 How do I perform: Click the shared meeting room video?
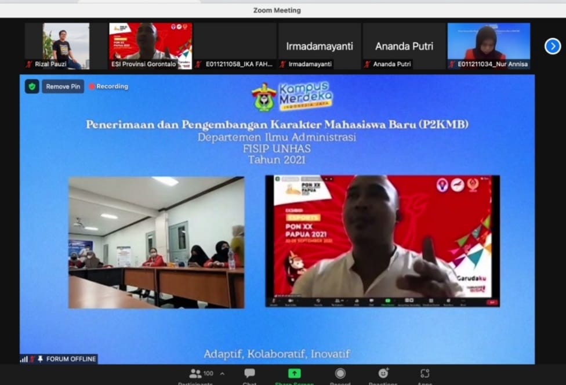[x=157, y=242]
